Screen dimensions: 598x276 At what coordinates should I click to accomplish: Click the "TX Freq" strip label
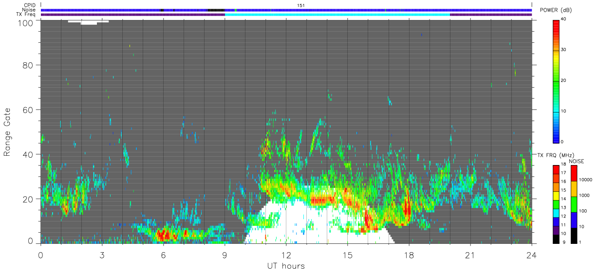coord(26,15)
